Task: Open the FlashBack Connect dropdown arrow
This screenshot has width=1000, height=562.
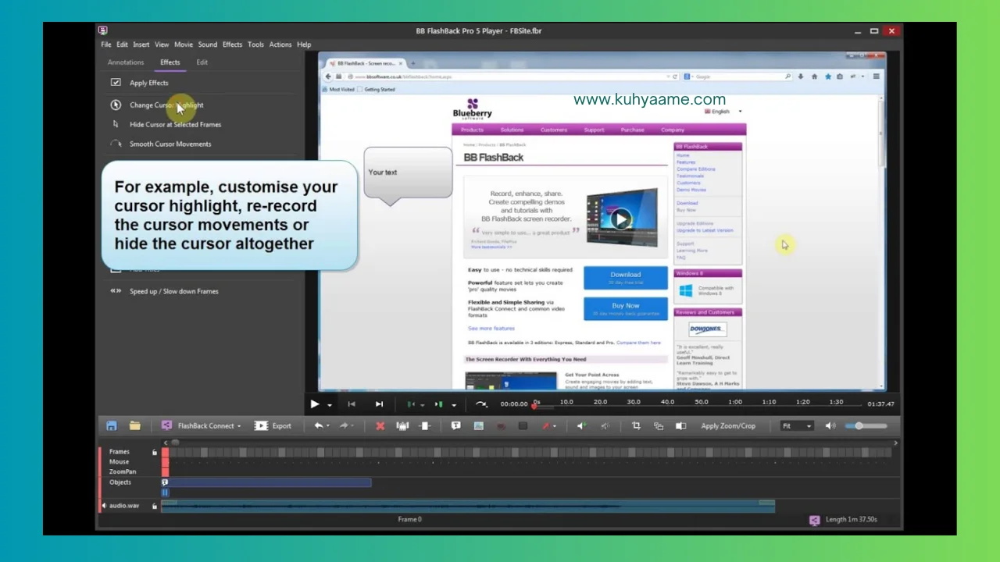Action: [x=239, y=426]
